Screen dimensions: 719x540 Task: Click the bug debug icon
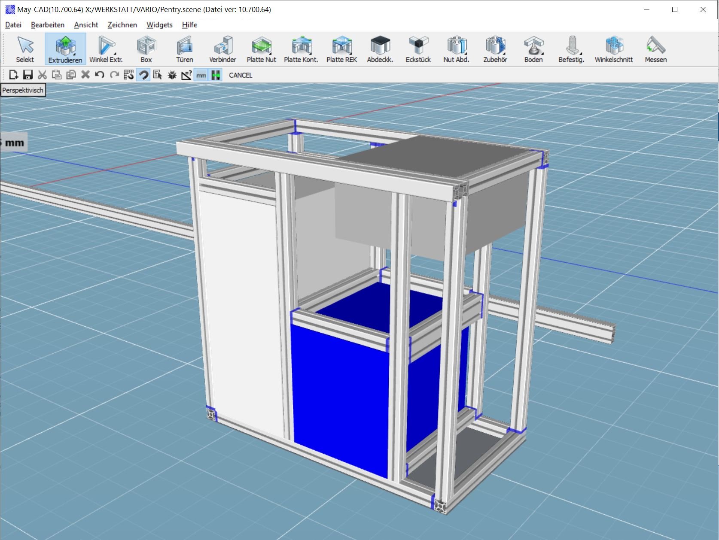tap(172, 75)
